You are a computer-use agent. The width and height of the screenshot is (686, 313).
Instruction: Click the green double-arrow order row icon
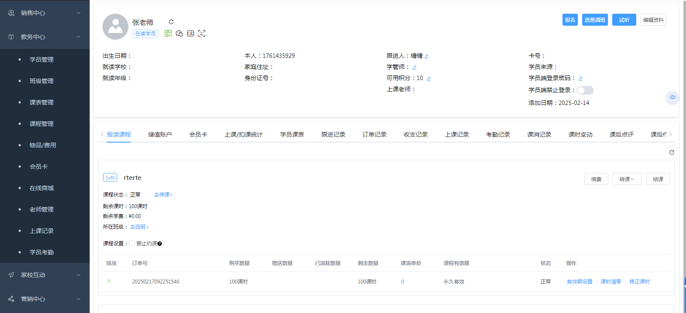pyautogui.click(x=109, y=281)
